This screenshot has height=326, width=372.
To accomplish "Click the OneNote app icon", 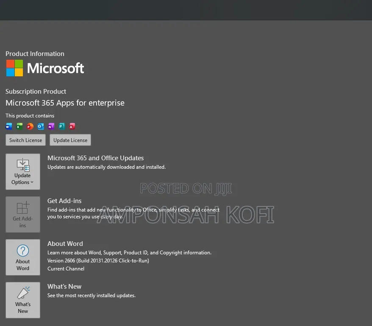I will [51, 126].
